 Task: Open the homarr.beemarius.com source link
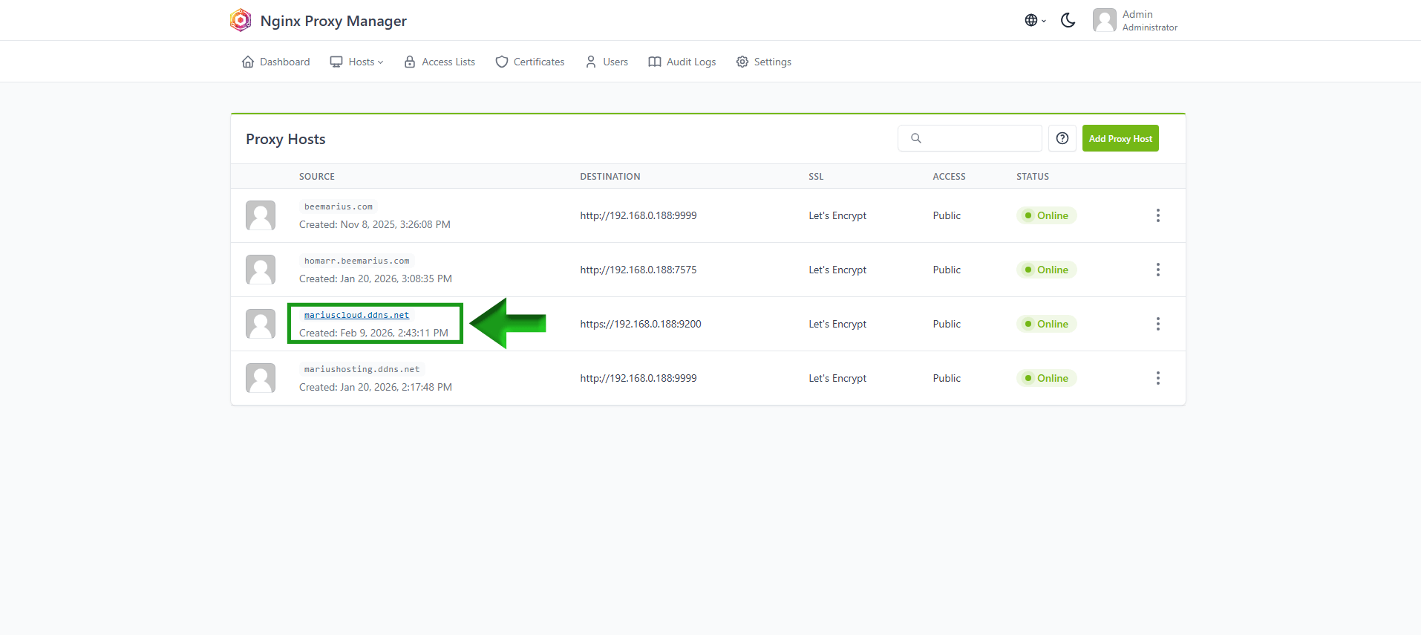pos(356,261)
